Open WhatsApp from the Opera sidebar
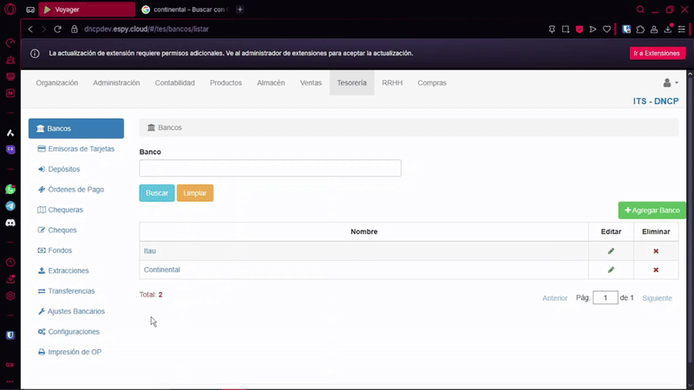 10,189
